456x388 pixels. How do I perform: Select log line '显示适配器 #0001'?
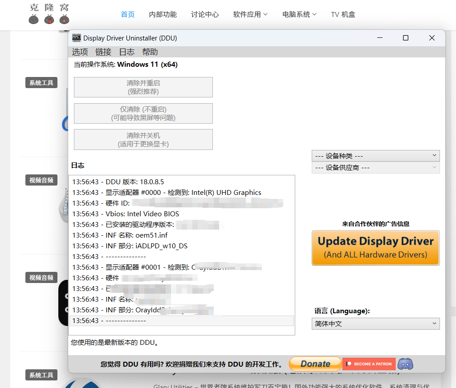[x=182, y=267]
